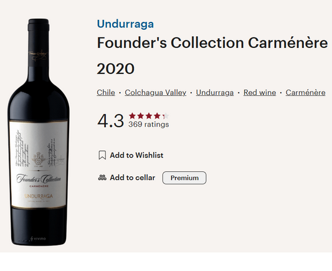Click the 4.3 average rating score
The height and width of the screenshot is (271, 332).
[110, 121]
